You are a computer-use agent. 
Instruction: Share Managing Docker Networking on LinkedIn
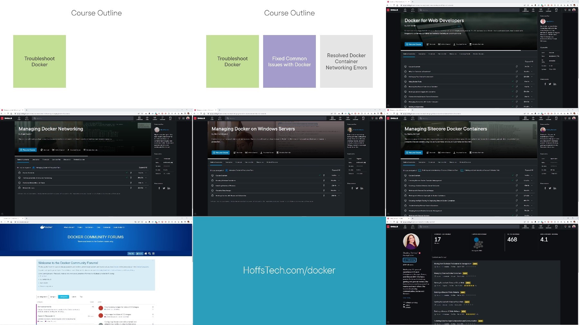tap(169, 188)
